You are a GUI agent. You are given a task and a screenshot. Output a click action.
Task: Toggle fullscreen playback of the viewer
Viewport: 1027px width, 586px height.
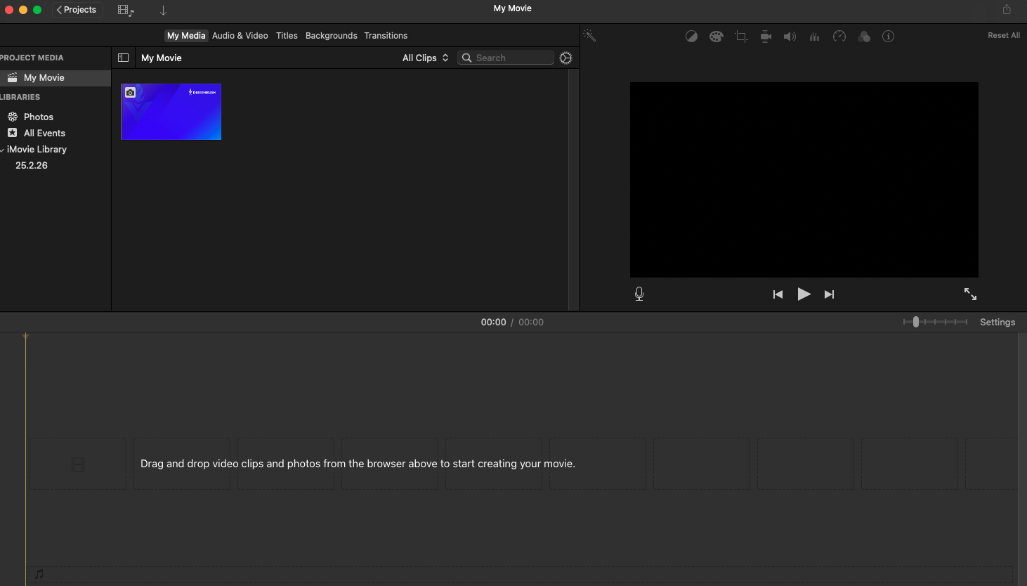tap(970, 294)
